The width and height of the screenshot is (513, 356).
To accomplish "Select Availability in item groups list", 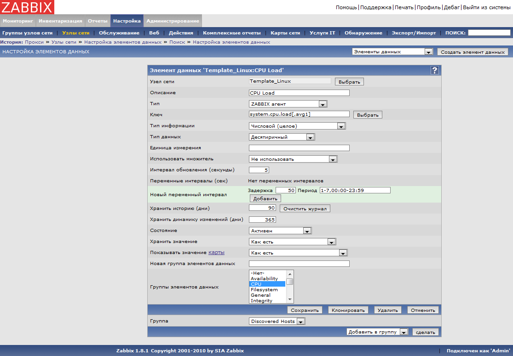I will click(267, 278).
